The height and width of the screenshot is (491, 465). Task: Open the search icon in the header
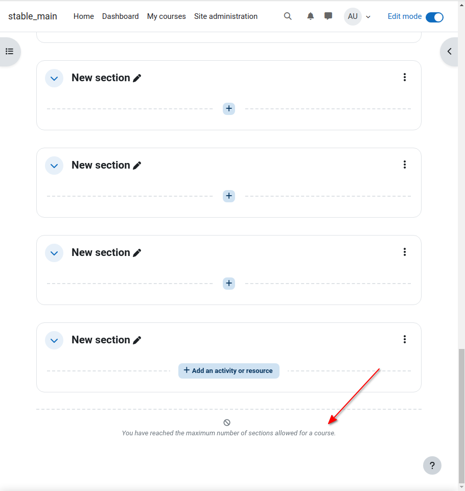288,16
